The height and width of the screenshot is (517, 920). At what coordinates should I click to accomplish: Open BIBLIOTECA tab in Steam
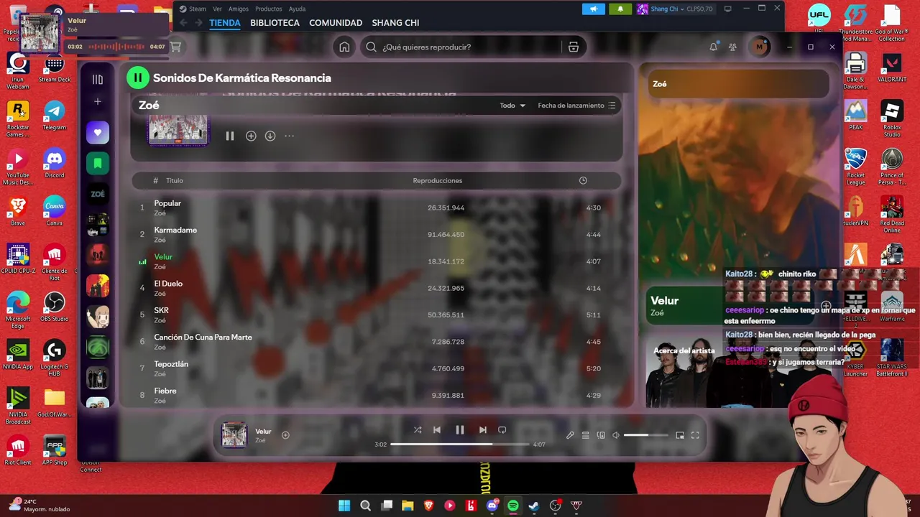[x=275, y=23]
